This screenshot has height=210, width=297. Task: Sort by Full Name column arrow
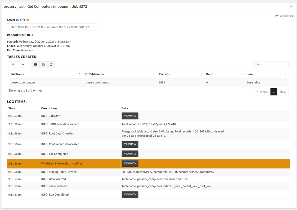tap(80, 74)
